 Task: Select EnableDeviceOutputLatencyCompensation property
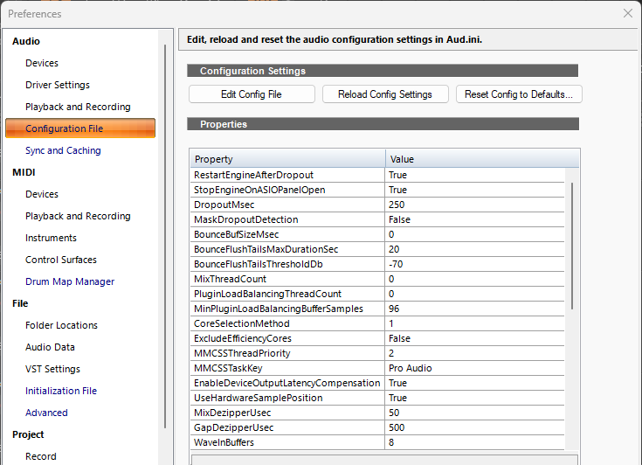pos(287,383)
